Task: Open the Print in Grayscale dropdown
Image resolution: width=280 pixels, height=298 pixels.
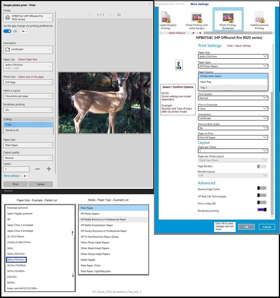Action: (x=233, y=109)
